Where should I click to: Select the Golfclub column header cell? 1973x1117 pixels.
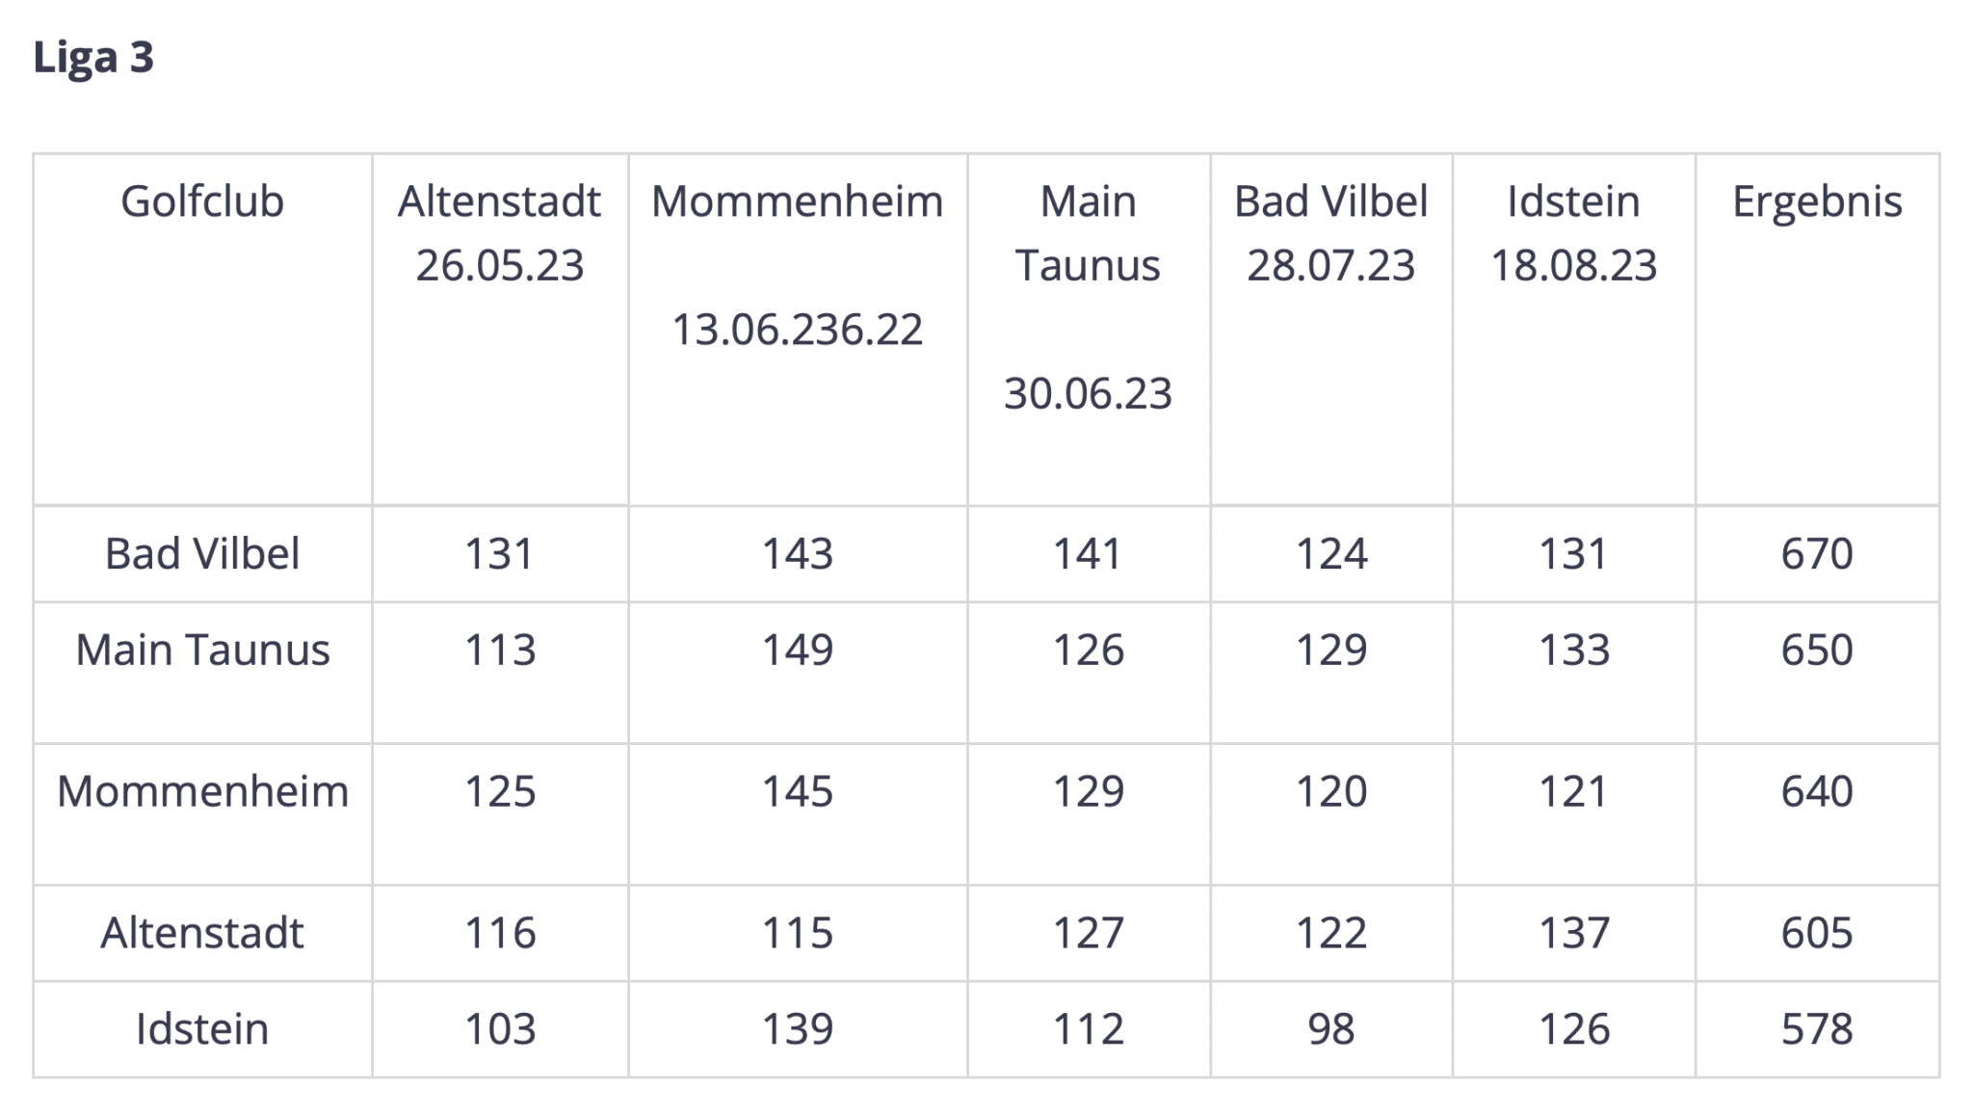[202, 202]
